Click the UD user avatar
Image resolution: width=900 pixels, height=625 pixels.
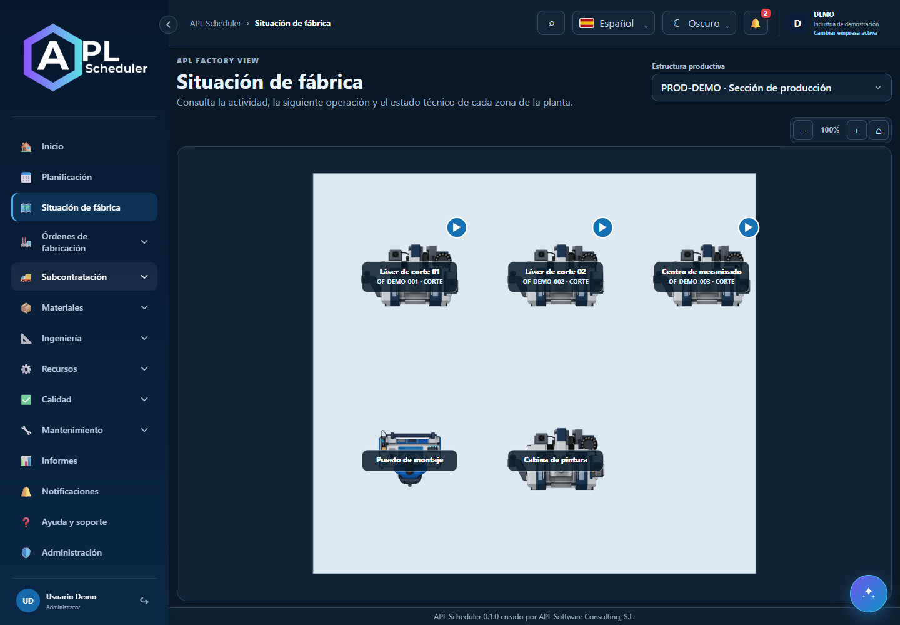[28, 601]
